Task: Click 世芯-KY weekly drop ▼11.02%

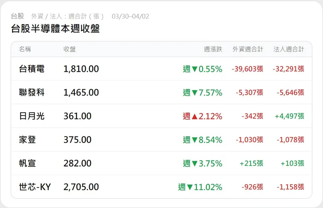Action: pos(200,187)
